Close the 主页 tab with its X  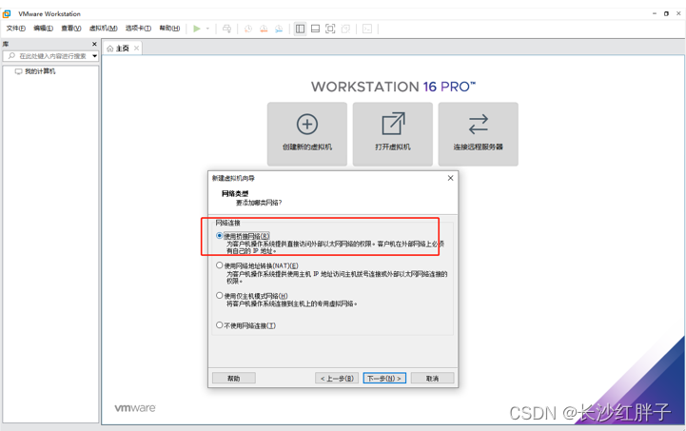click(x=136, y=49)
